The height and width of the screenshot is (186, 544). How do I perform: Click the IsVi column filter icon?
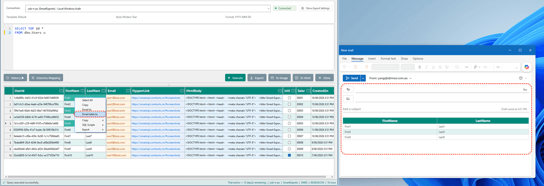(x=293, y=91)
